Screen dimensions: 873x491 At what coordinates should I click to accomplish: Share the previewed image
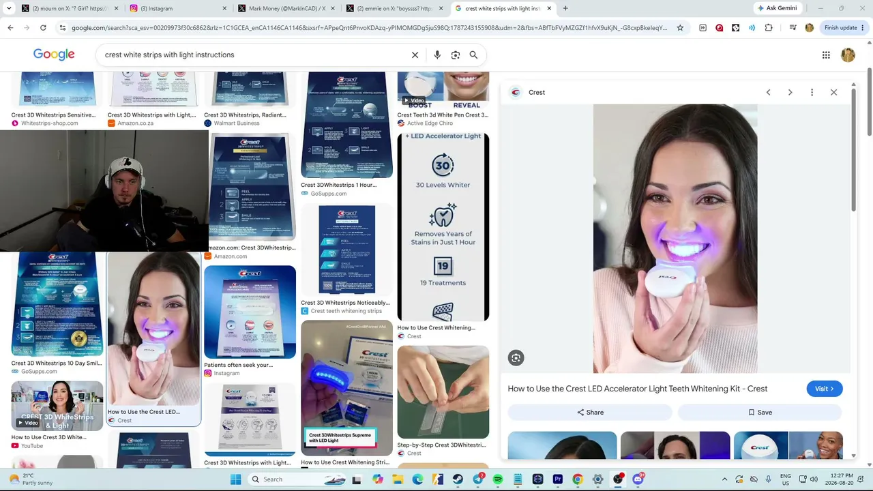pyautogui.click(x=590, y=413)
